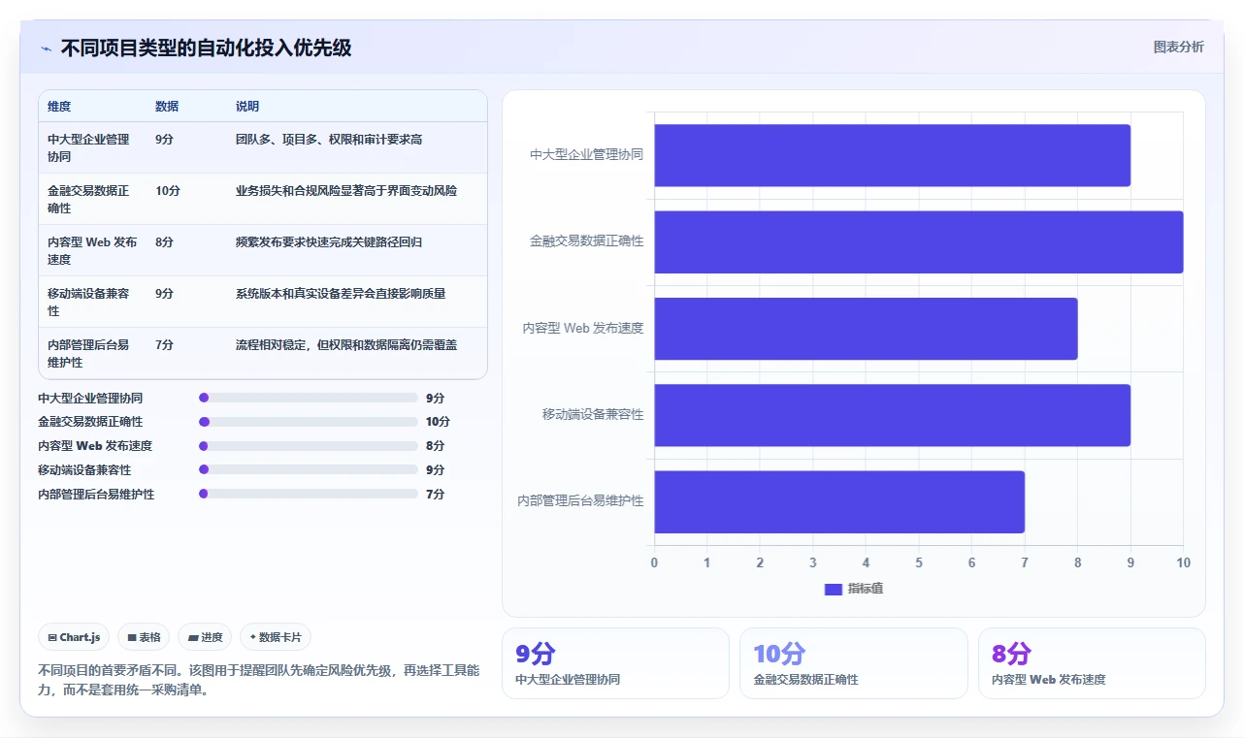Image resolution: width=1244 pixels, height=738 pixels.
Task: Click the 移动端设备兼容性 chart bar
Action: coord(893,415)
